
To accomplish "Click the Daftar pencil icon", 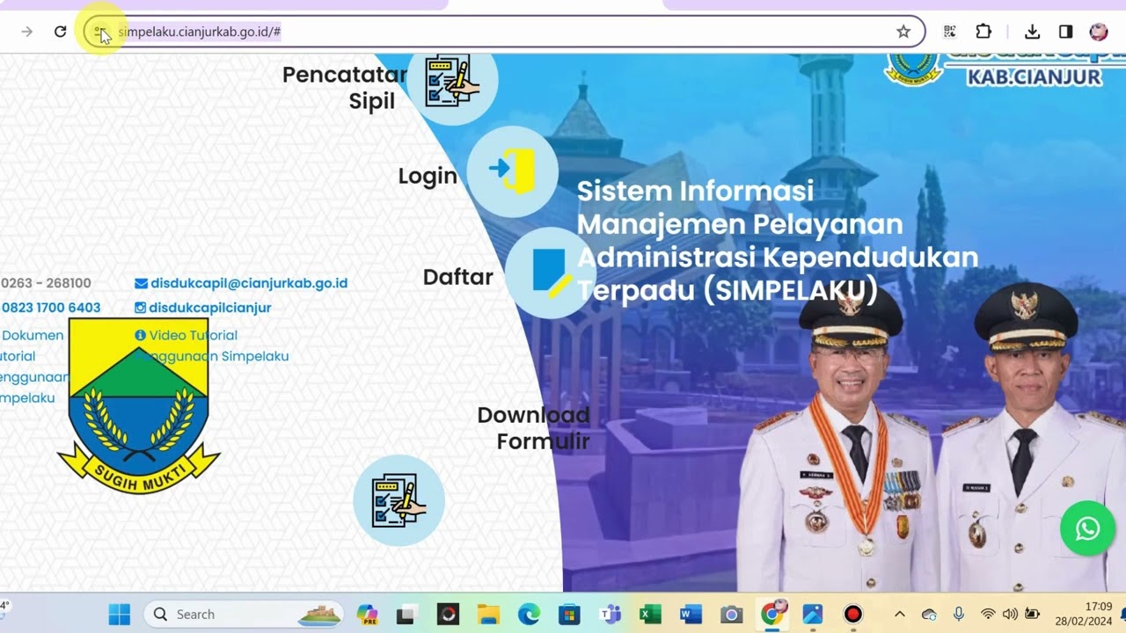I will (x=549, y=273).
